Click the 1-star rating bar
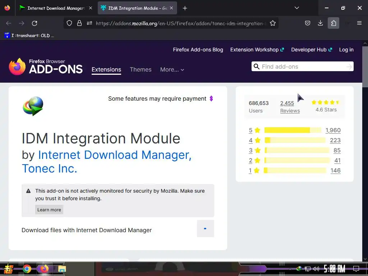Screen dimensions: 368x276 click(x=295, y=171)
